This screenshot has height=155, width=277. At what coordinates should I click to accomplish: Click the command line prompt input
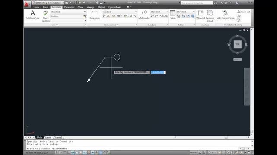(x=132, y=149)
